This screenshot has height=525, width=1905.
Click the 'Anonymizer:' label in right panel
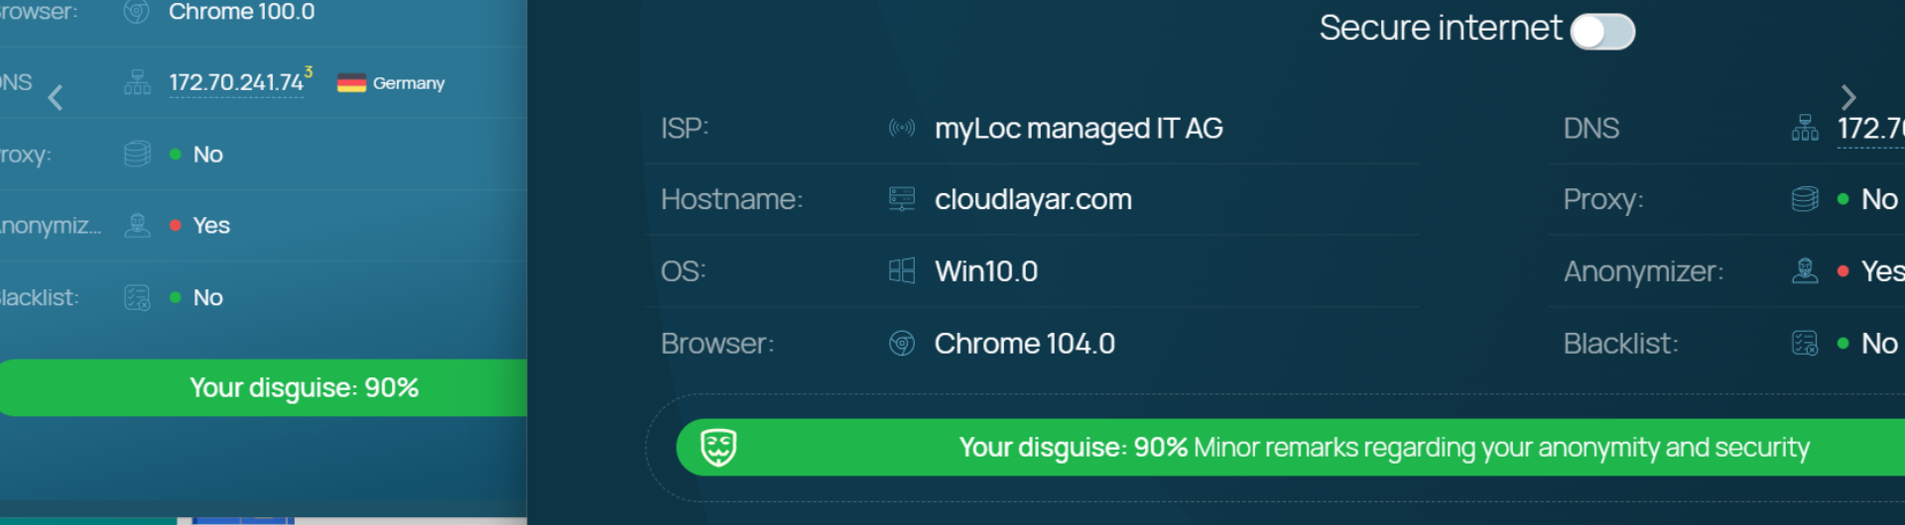pos(1644,271)
